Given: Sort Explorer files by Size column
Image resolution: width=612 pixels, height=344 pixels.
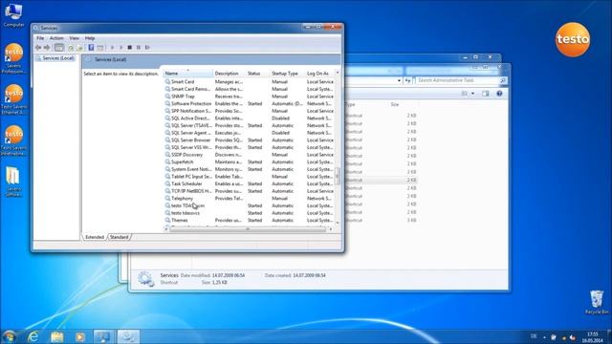Looking at the screenshot, I should [x=395, y=104].
